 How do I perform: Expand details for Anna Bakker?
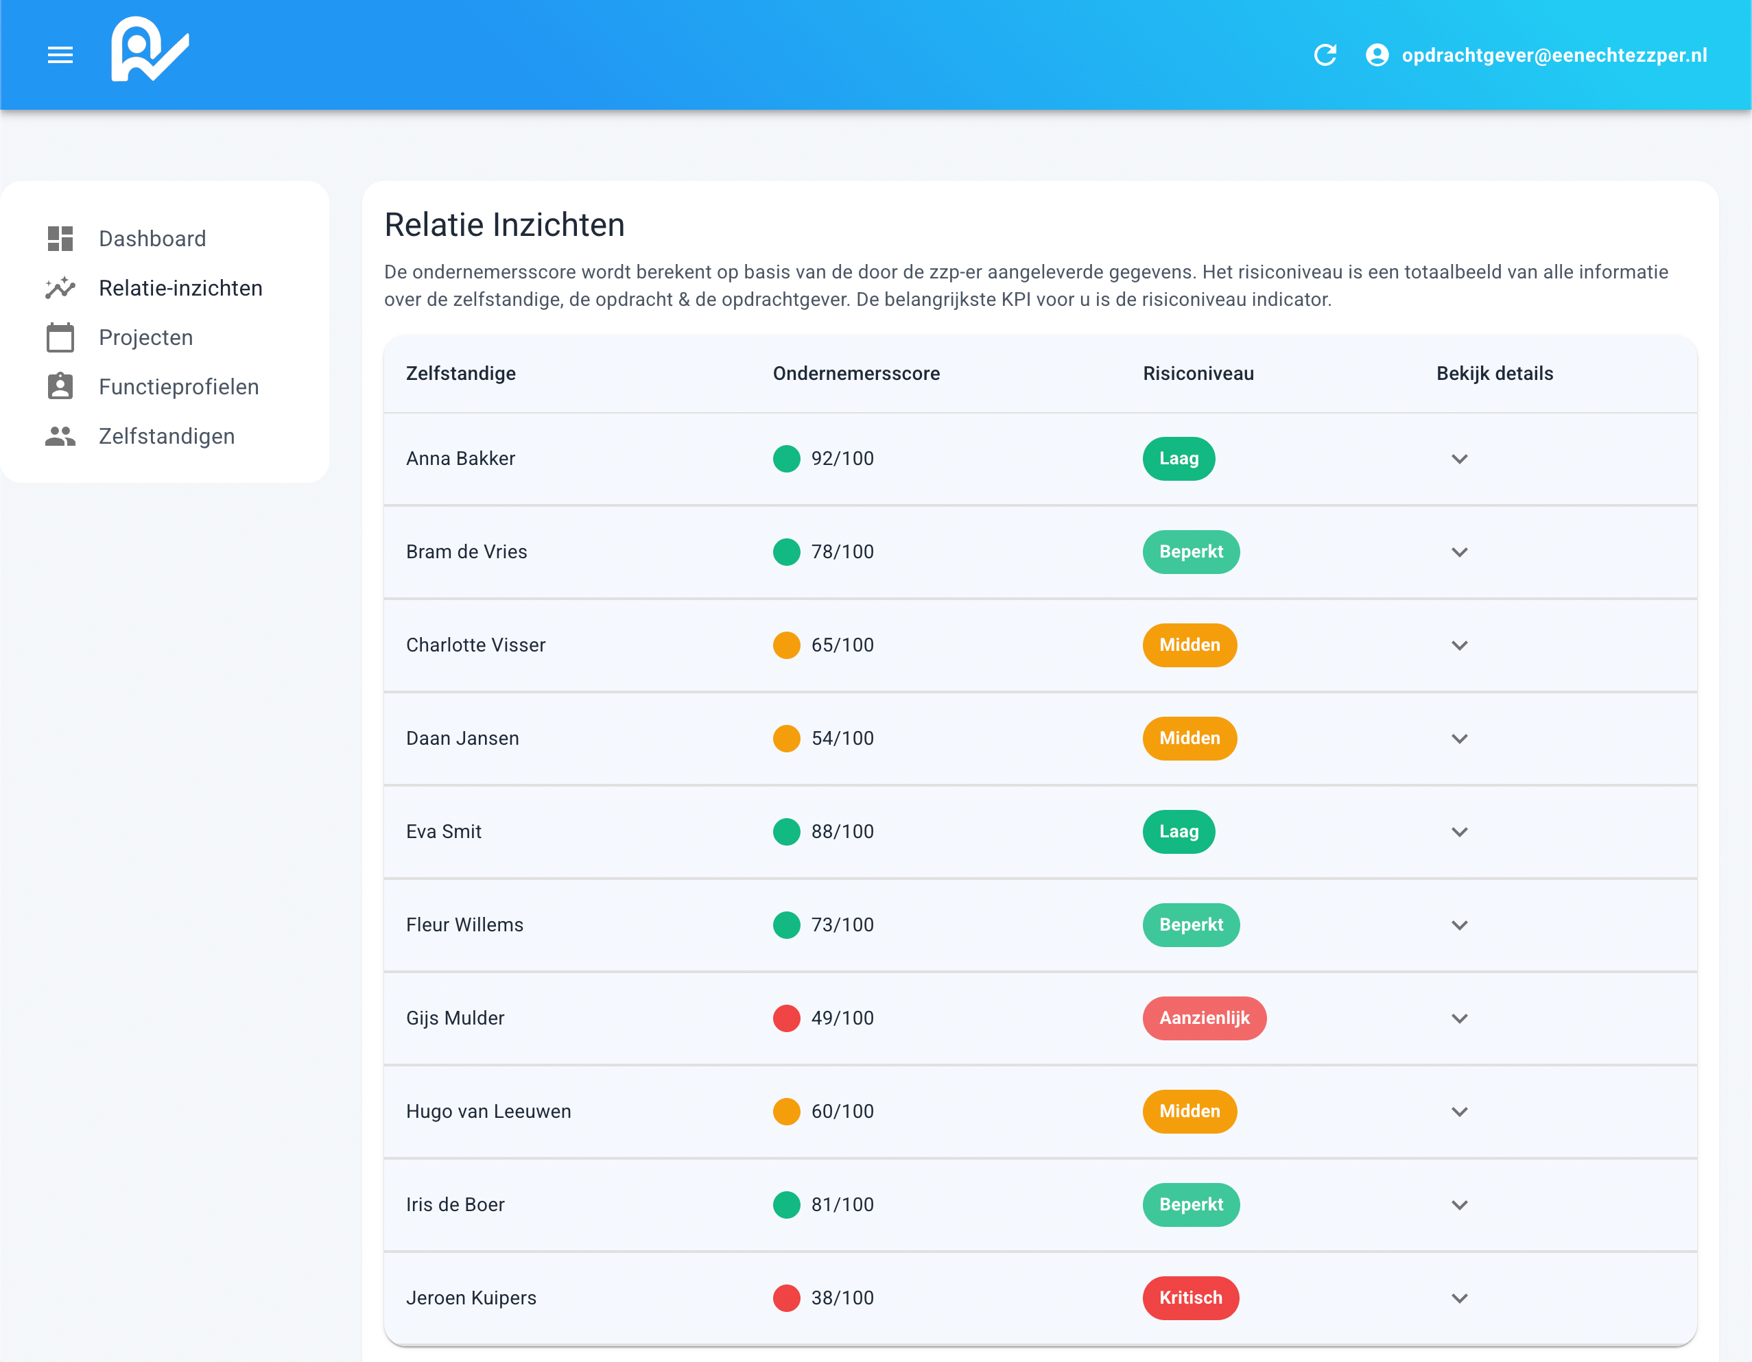pyautogui.click(x=1459, y=459)
